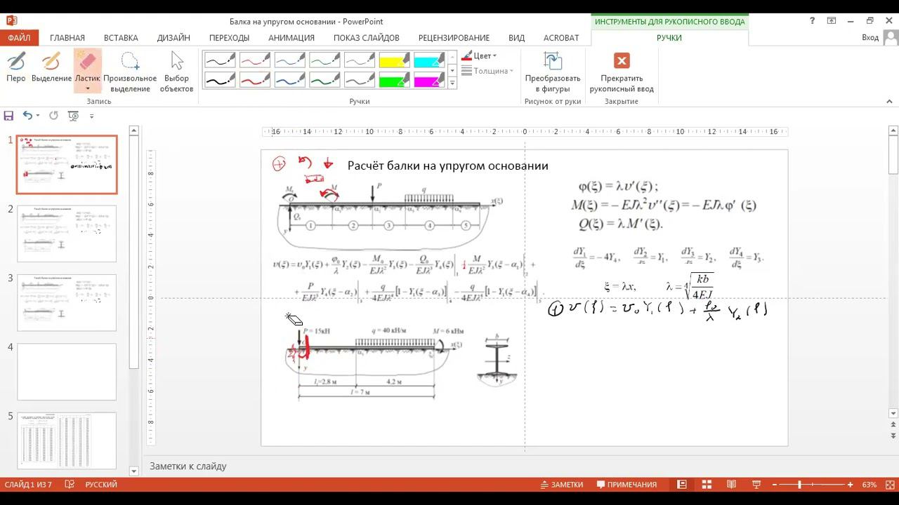Pick the yellow highlighter style
899x505 pixels.
pos(394,61)
